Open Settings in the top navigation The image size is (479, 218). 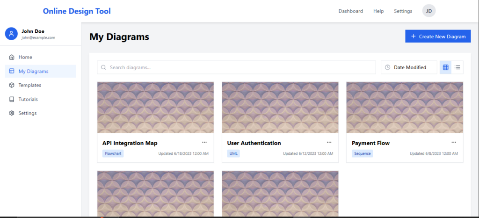coord(403,11)
